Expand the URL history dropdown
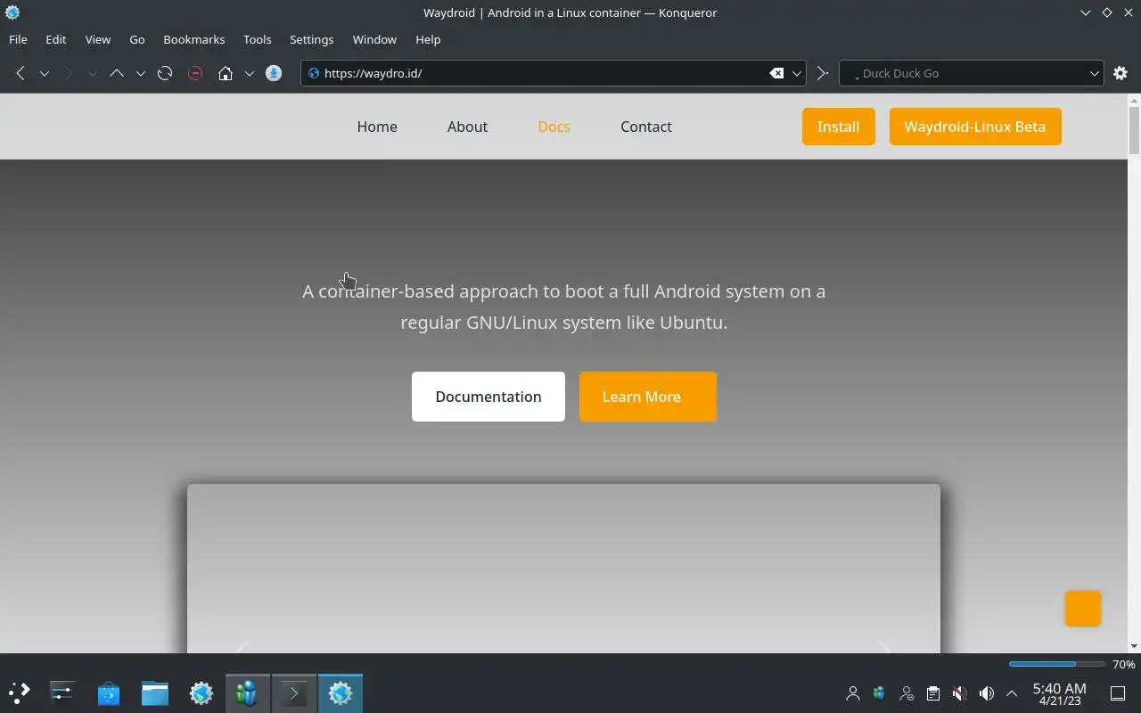Screen dimensions: 1141x713 click(x=797, y=73)
